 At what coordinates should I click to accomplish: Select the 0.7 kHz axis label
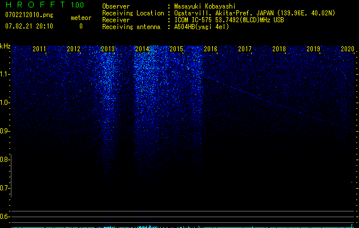point(5,188)
